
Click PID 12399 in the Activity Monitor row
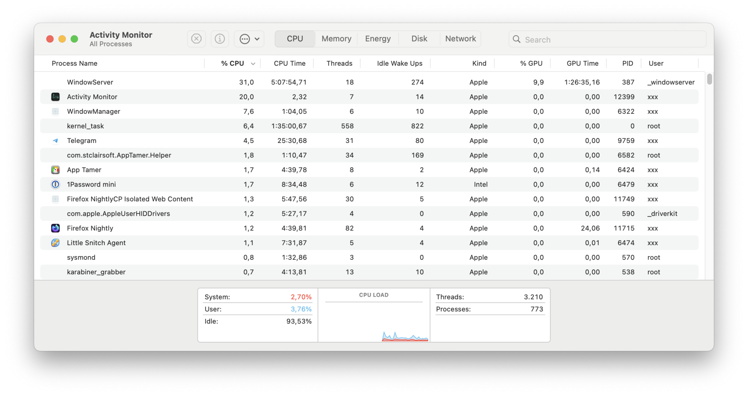pyautogui.click(x=624, y=97)
